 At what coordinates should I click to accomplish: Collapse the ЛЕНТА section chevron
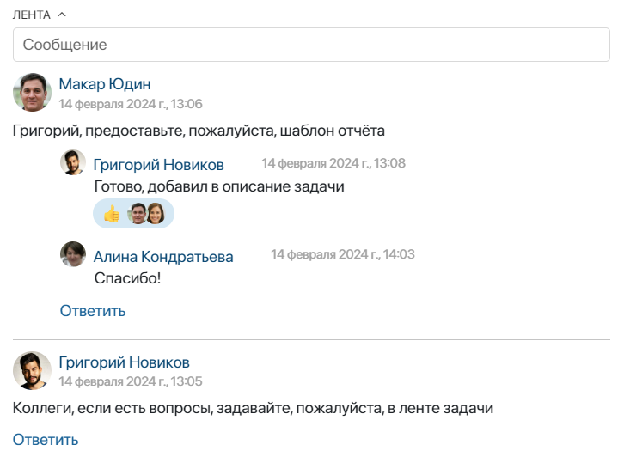pos(62,15)
